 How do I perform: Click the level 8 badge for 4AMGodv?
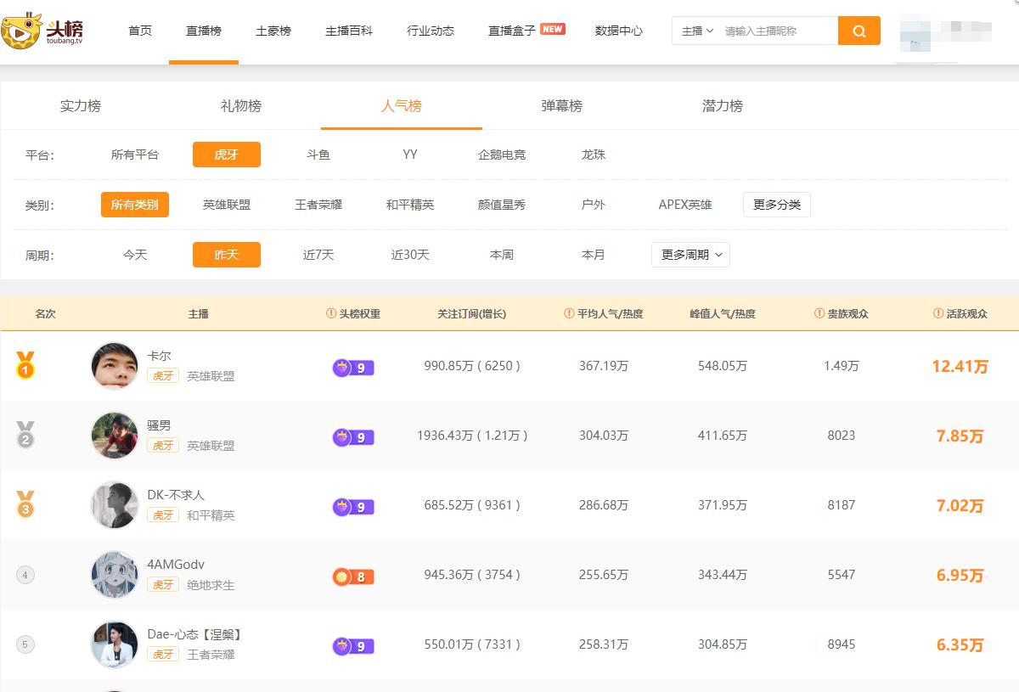(352, 577)
